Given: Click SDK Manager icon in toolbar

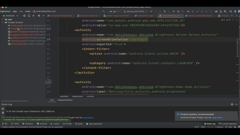Looking at the screenshot, I should (x=225, y=11).
